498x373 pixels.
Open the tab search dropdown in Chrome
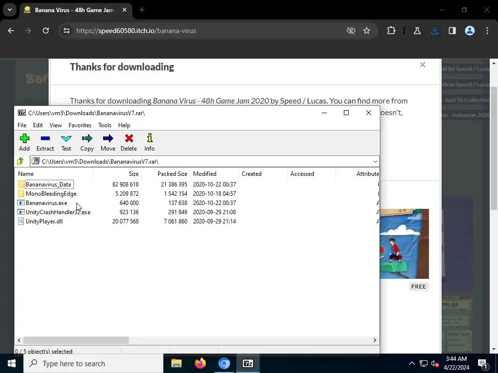pyautogui.click(x=10, y=10)
